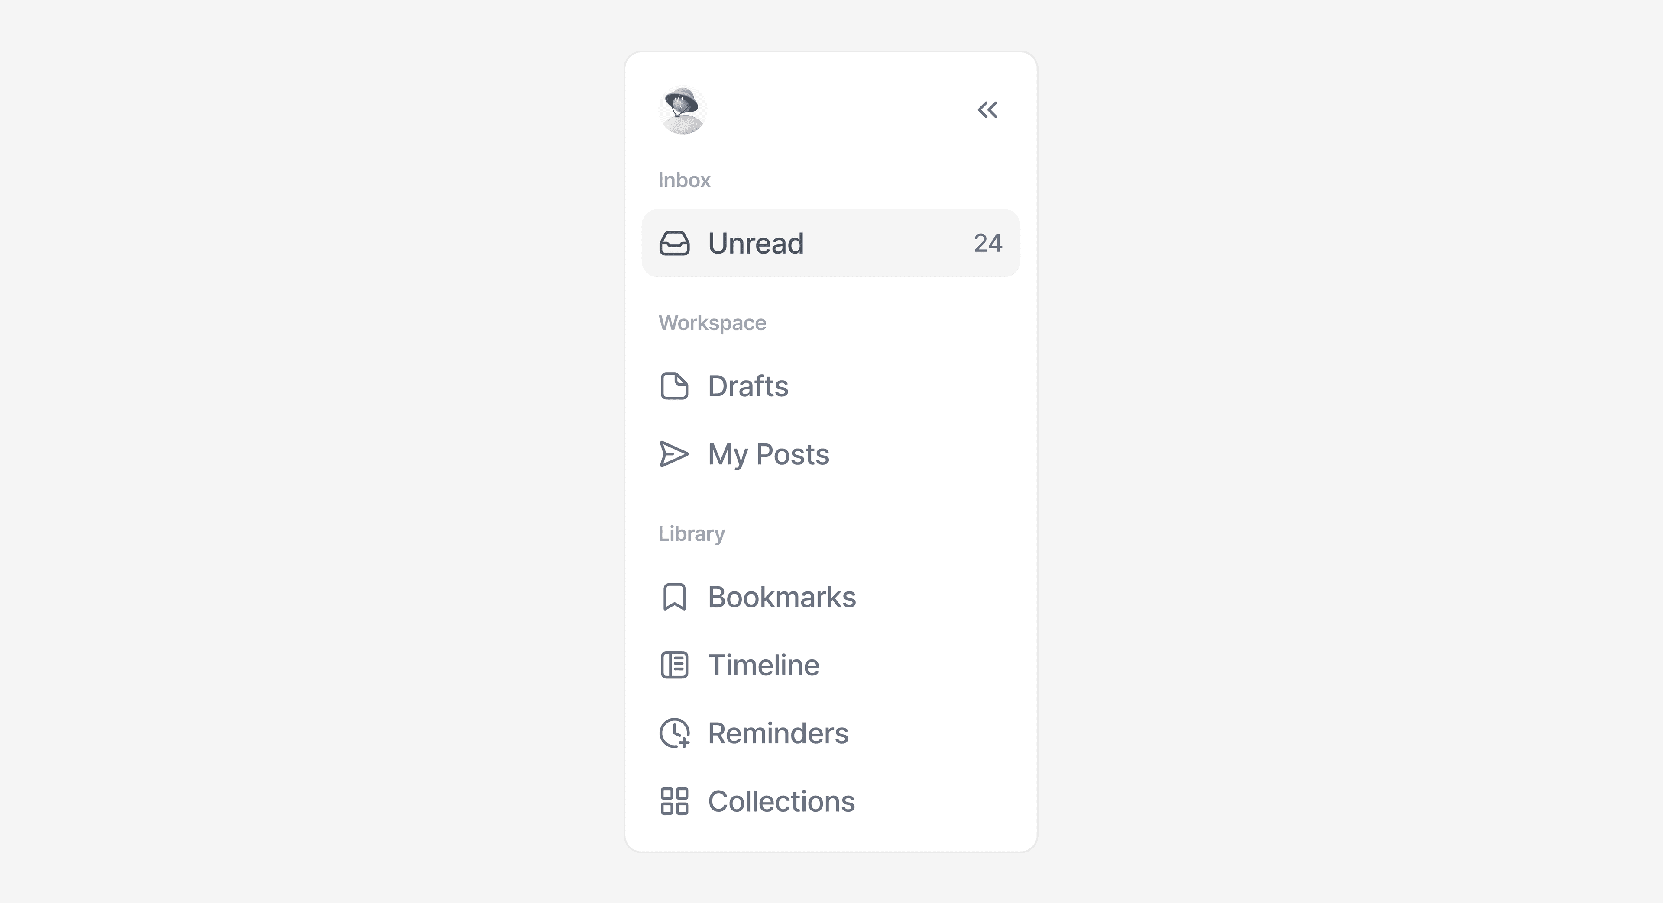Expand the Library section header
The height and width of the screenshot is (903, 1663).
click(x=692, y=533)
